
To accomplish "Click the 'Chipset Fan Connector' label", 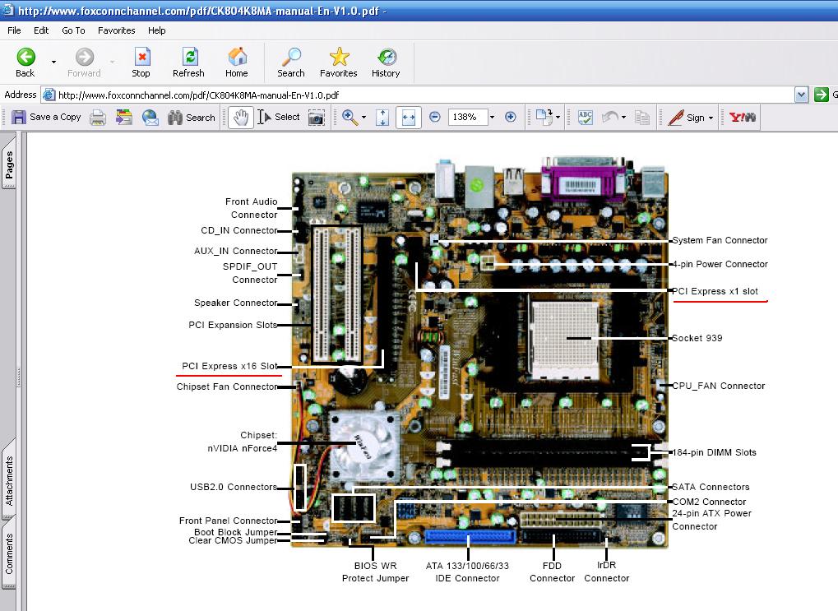I will tap(227, 387).
